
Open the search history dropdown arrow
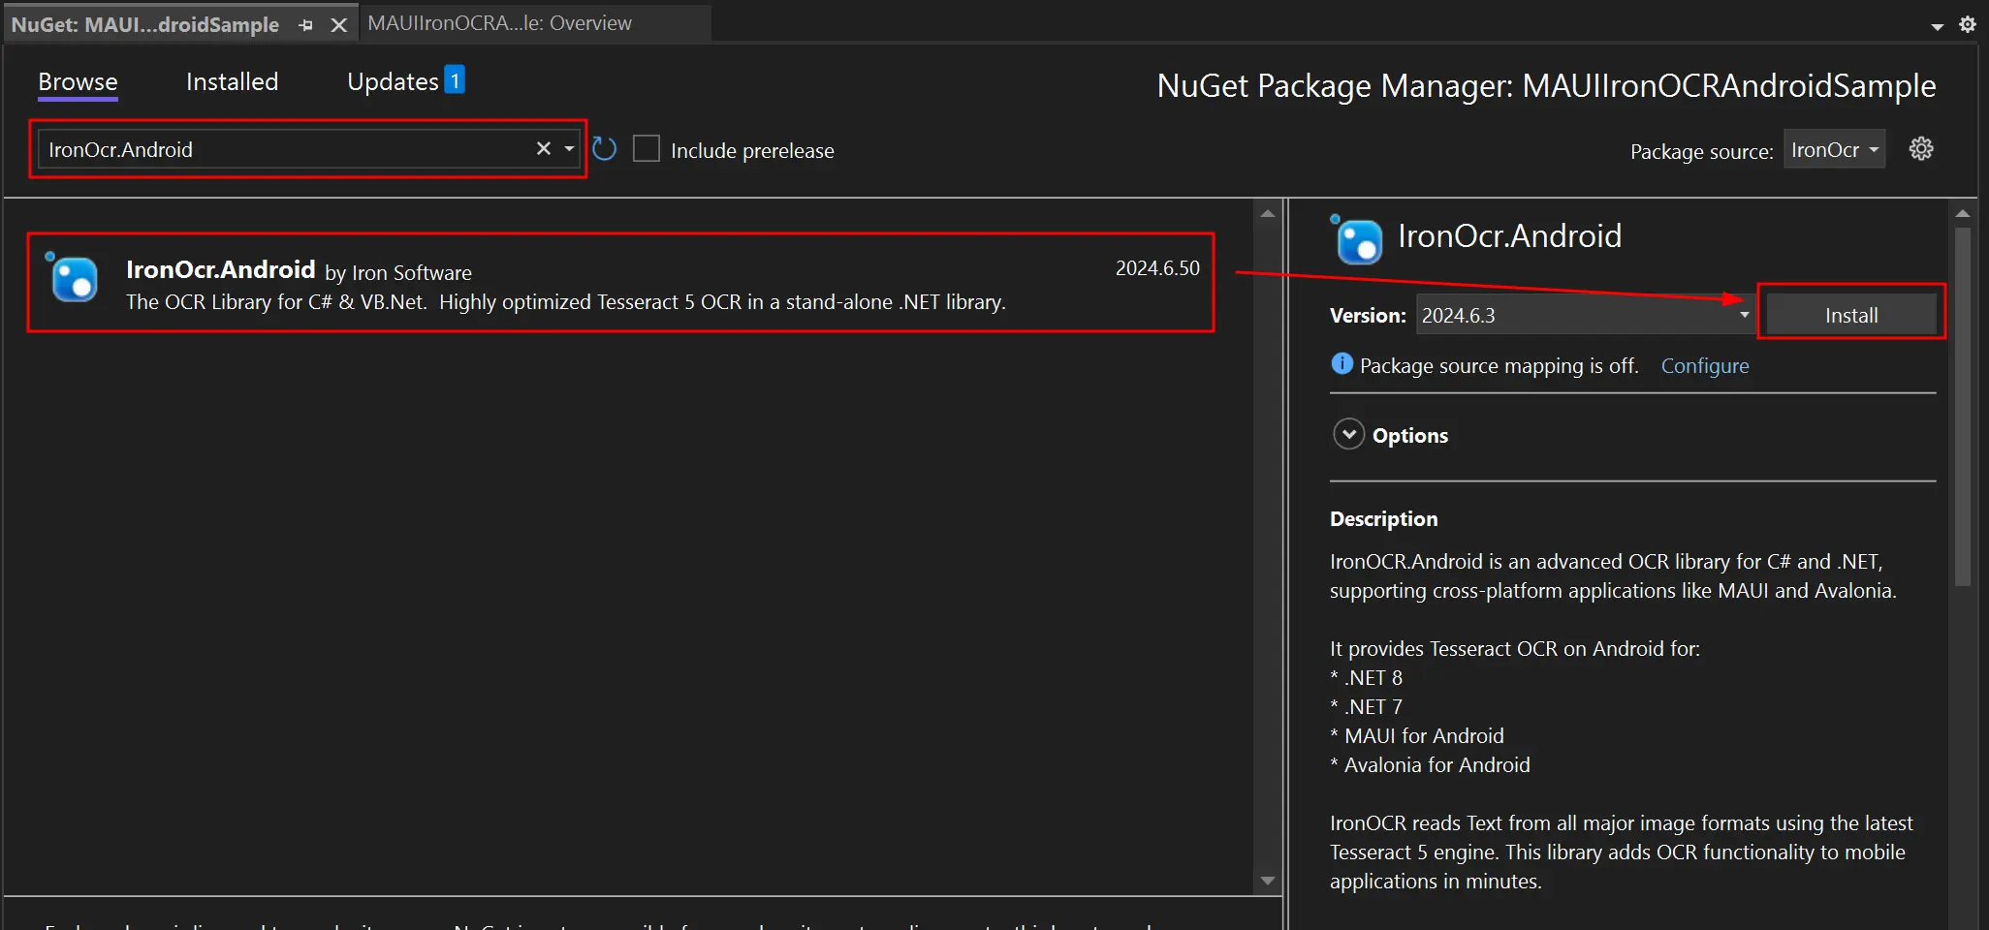click(569, 148)
